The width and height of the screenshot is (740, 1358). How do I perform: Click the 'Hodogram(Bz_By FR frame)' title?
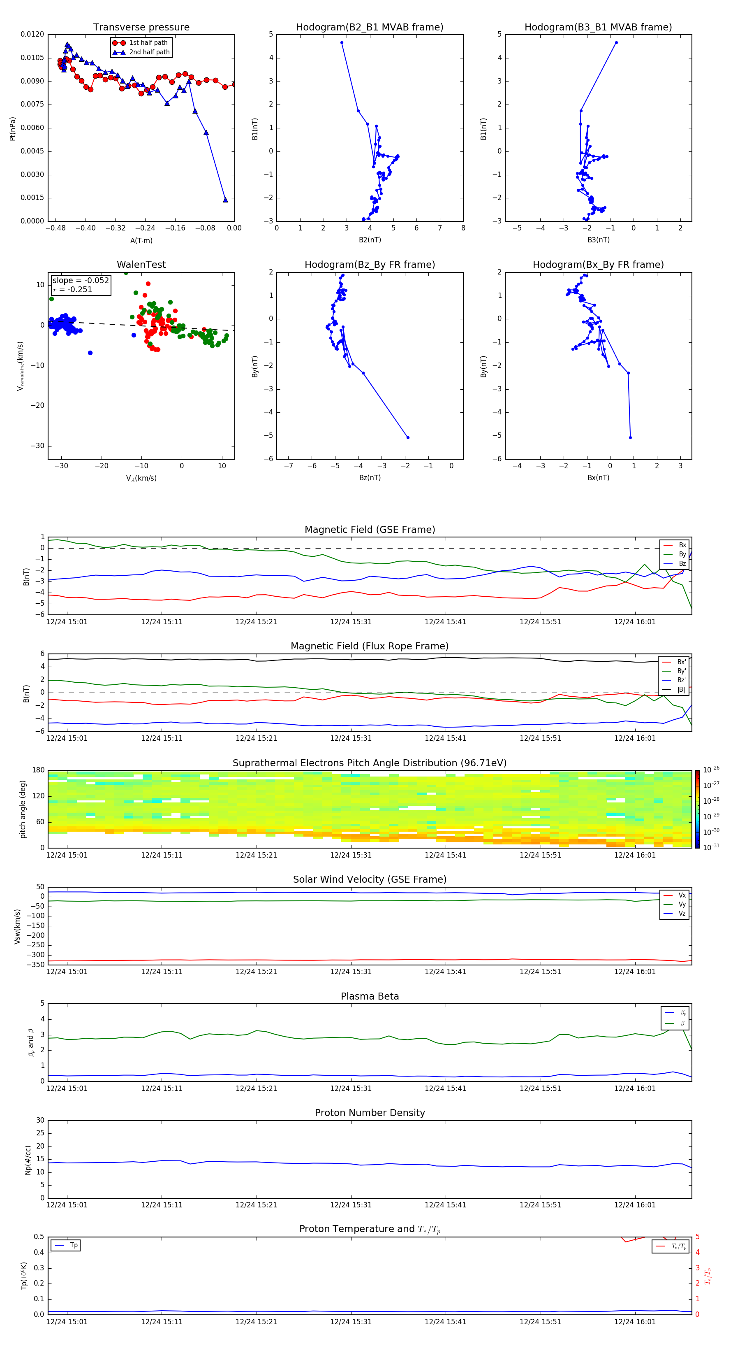click(x=370, y=265)
